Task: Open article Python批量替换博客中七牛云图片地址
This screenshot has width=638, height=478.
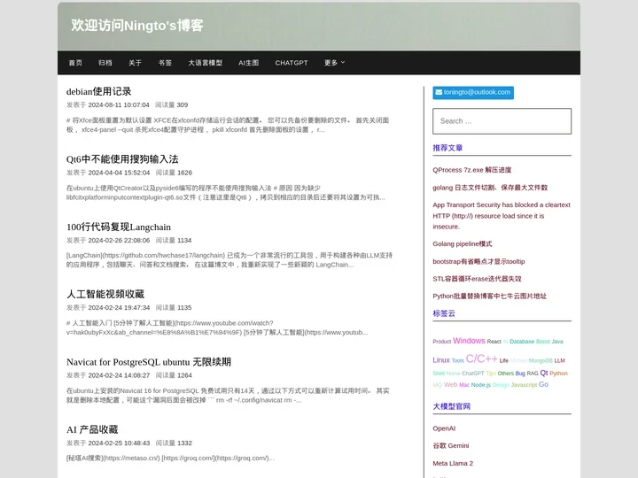Action: pos(489,296)
